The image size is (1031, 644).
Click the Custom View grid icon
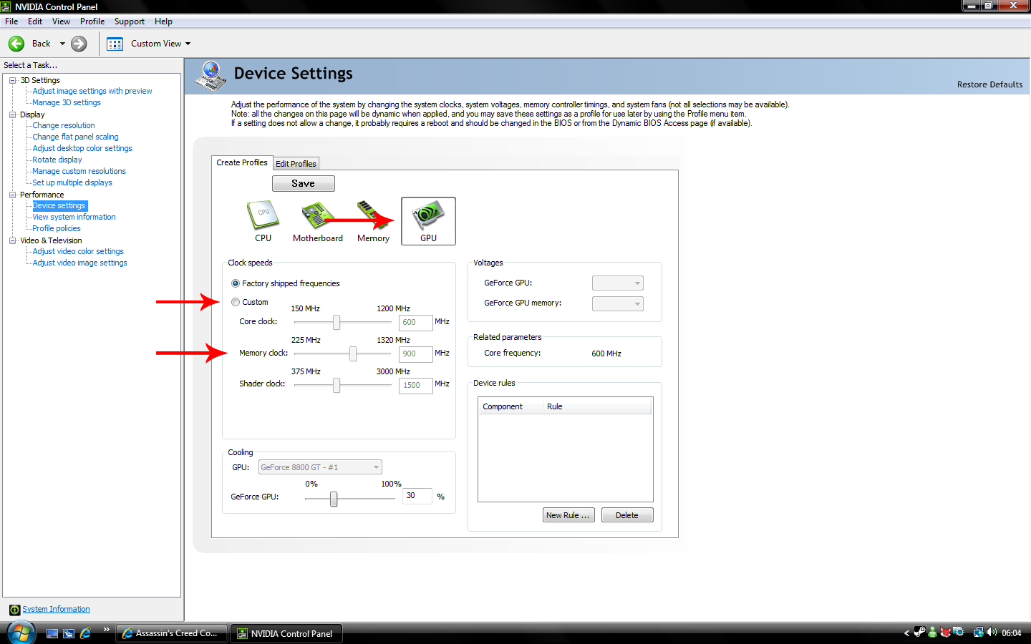(115, 44)
